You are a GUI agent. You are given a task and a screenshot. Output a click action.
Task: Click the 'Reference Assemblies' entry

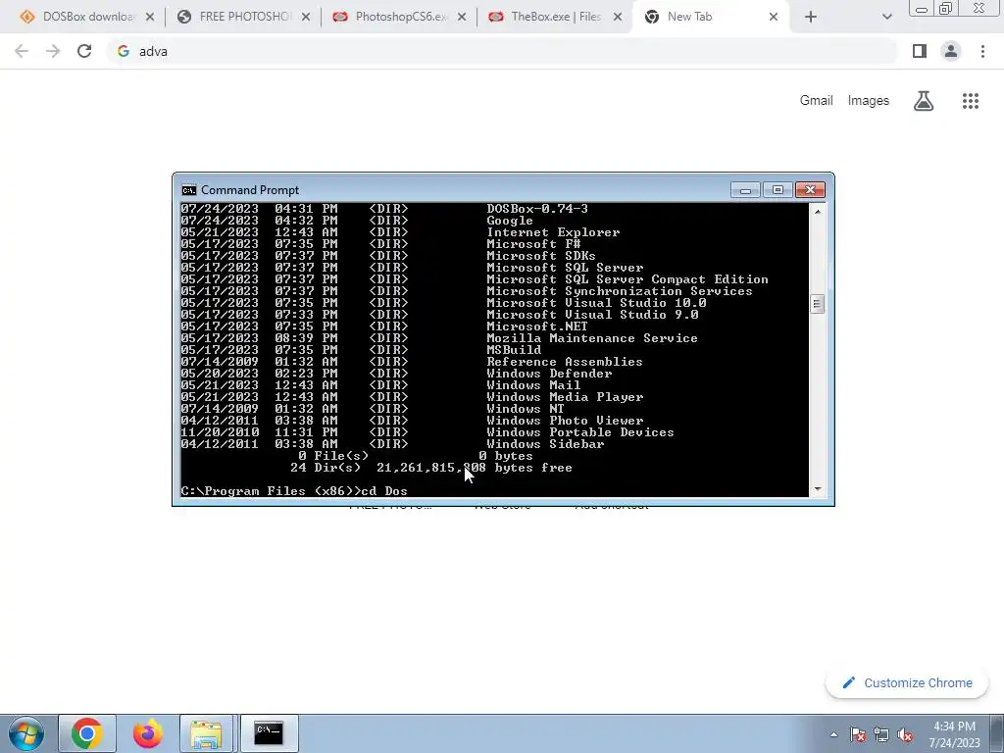click(x=565, y=362)
